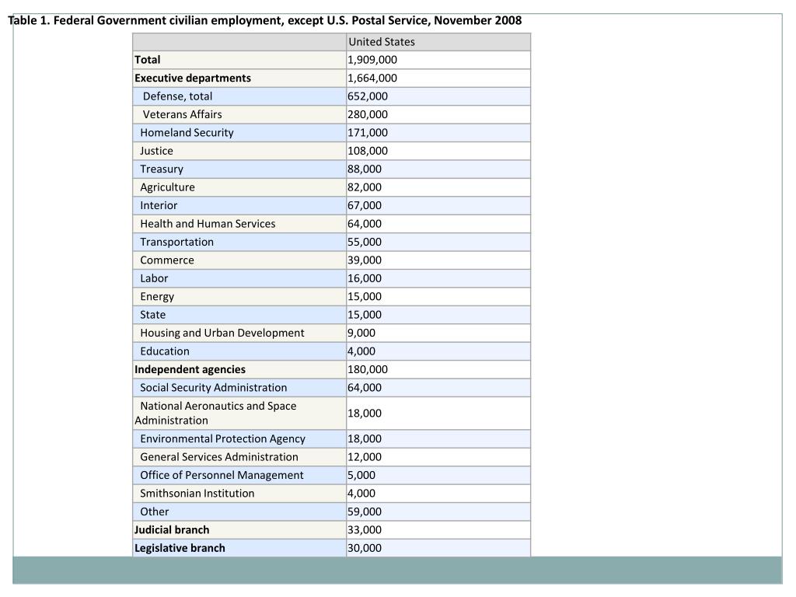
Task: Select the value '652,000'
Action: tap(368, 96)
